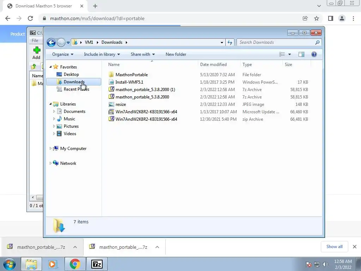This screenshot has width=361, height=271.
Task: Expand My Computer in navigation pane
Action: point(51,149)
